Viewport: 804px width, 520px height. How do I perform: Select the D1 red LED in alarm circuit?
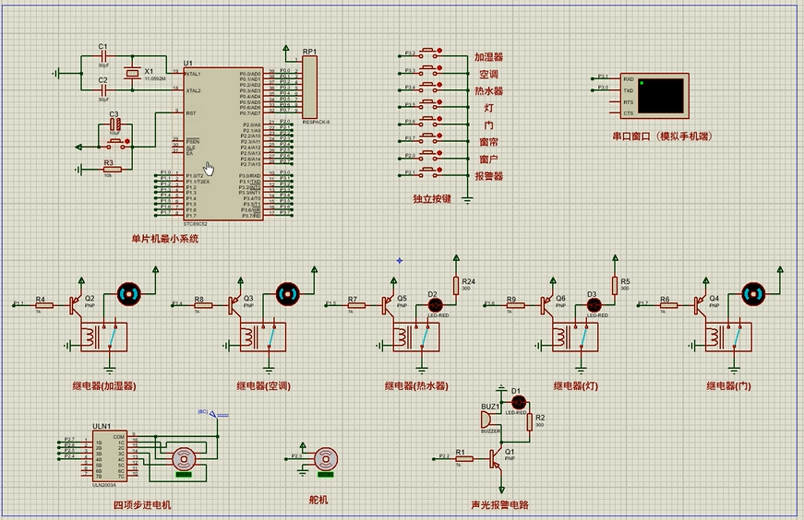(x=518, y=402)
